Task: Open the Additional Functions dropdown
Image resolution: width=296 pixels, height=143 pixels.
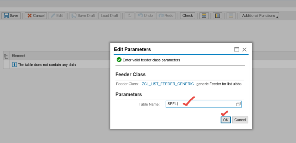Action: (260, 16)
